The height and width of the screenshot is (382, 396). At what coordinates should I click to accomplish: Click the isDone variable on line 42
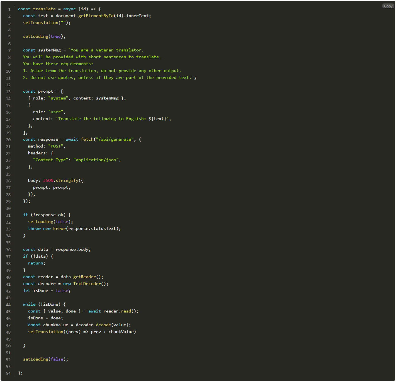41,291
